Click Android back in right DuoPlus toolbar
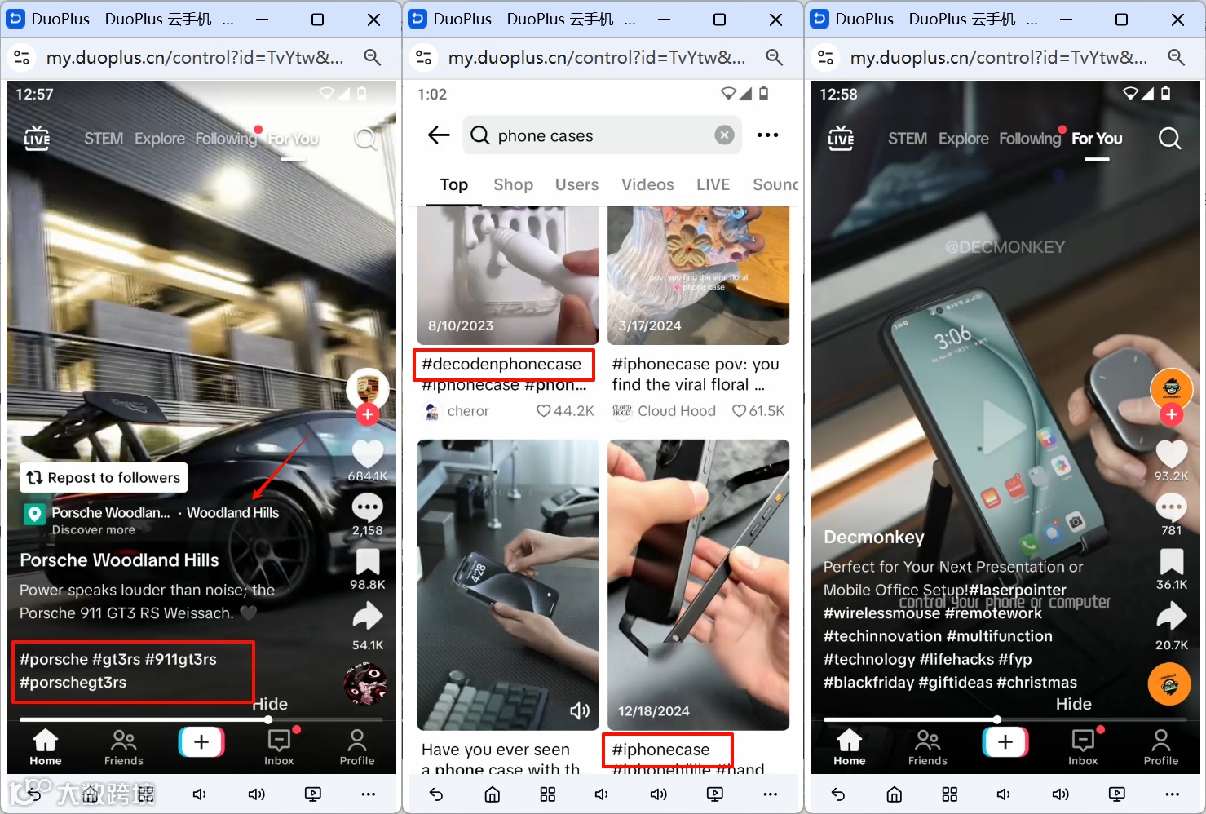 [x=838, y=794]
